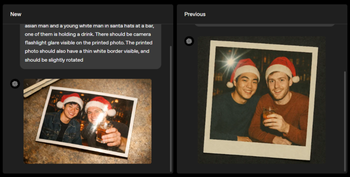Open the generated photo-on-table image in New panel
This screenshot has width=350, height=177.
coord(87,121)
